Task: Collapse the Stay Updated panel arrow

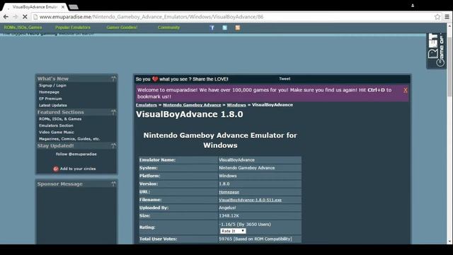Action: [x=113, y=146]
